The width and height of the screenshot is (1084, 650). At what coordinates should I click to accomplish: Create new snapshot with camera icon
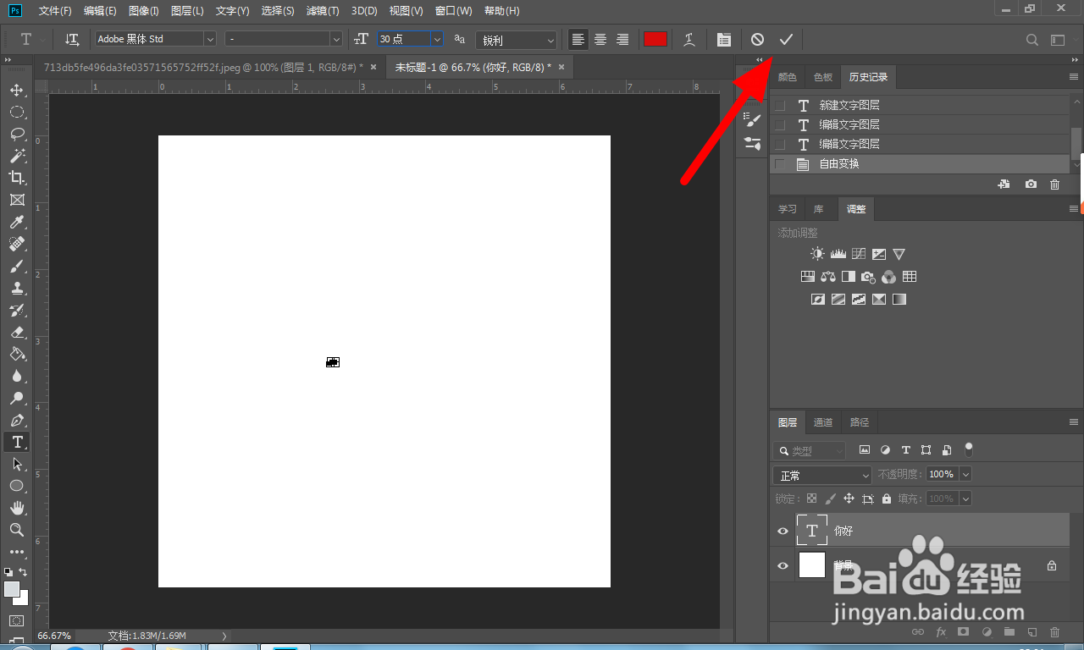coord(1031,185)
